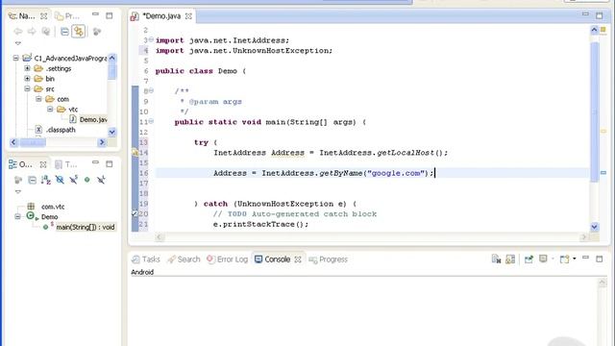Open the Error Log tab
The width and height of the screenshot is (615, 346).
click(x=227, y=259)
